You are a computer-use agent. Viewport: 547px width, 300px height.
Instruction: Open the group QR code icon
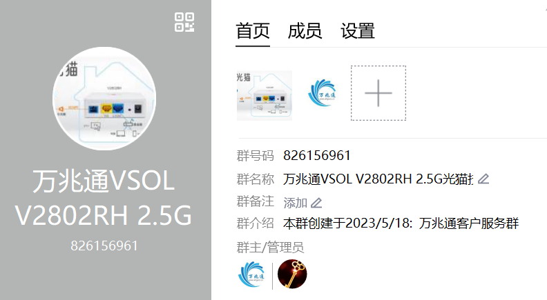184,22
